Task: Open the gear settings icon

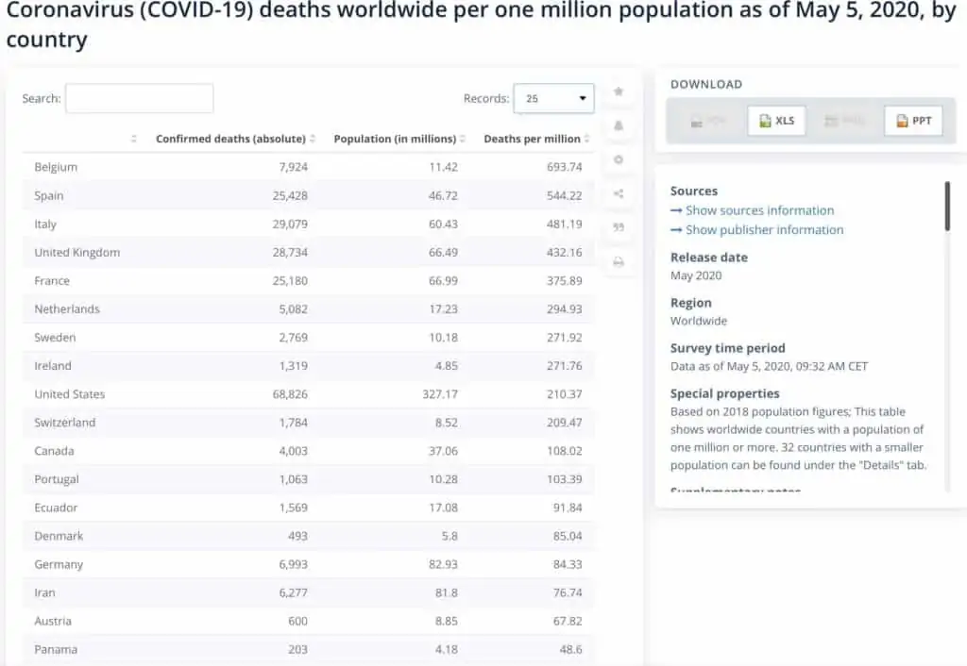Action: tap(619, 159)
